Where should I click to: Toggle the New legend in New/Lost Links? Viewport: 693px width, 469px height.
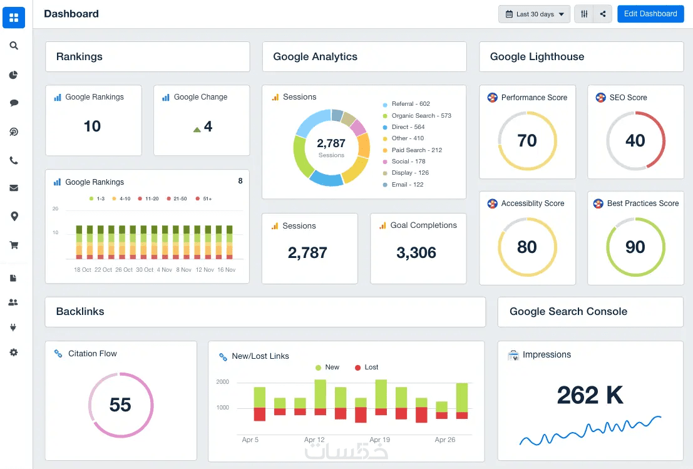coord(327,368)
